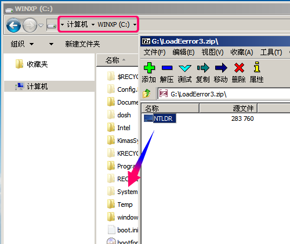290x244 pixels.
Task: Select the Intel folder
Action: (119, 128)
